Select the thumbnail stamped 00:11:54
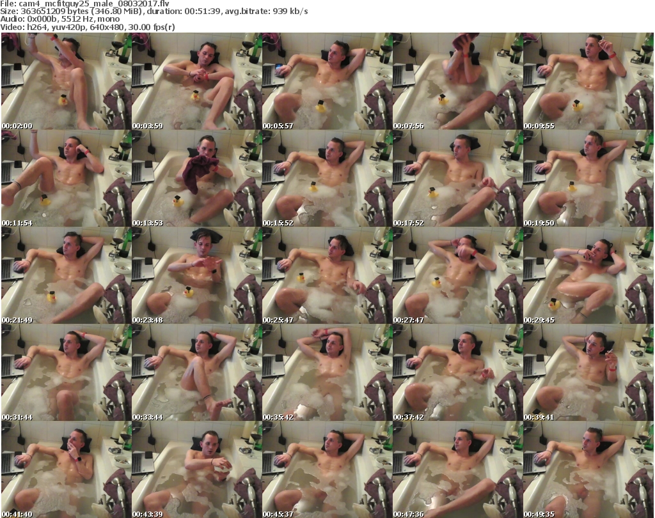This screenshot has width=655, height=518. (67, 178)
